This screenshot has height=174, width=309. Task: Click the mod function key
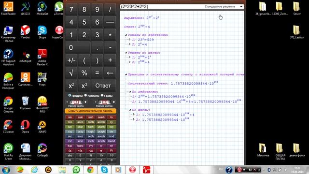(112, 136)
